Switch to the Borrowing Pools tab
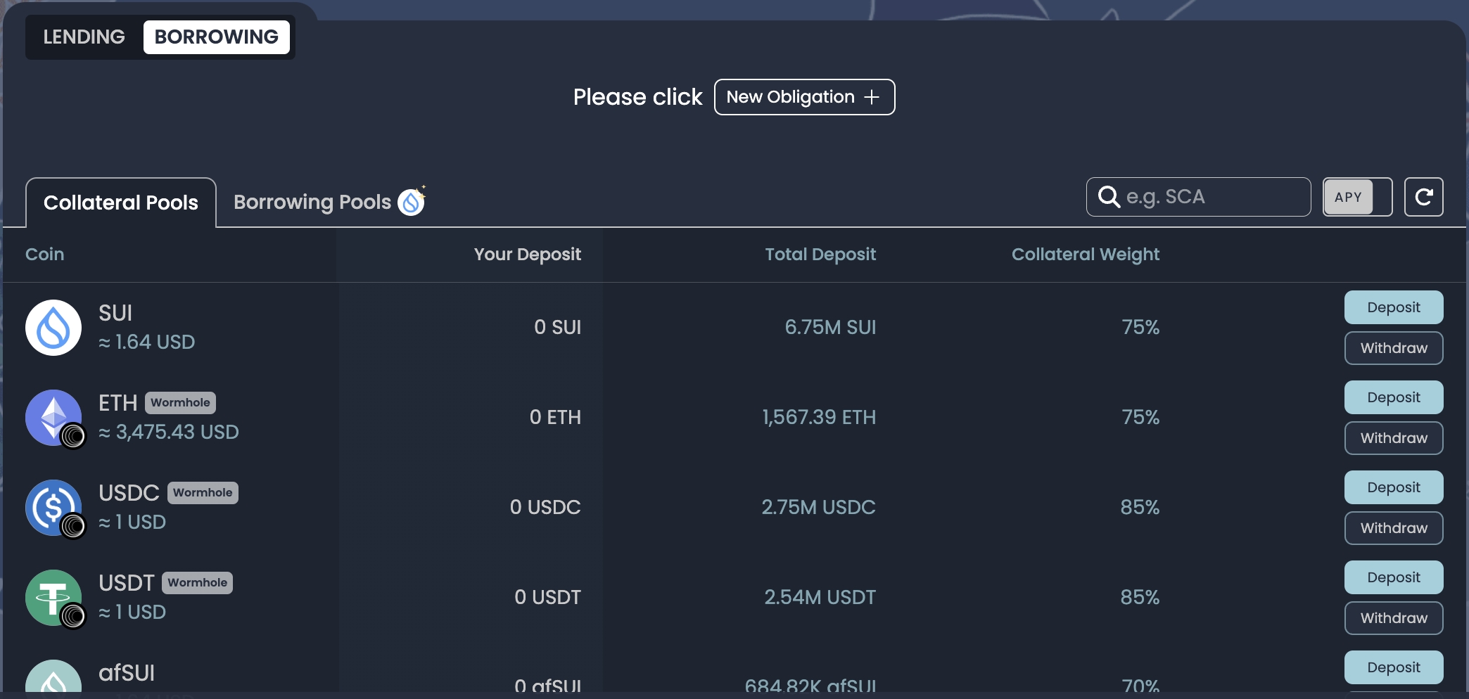 [312, 203]
